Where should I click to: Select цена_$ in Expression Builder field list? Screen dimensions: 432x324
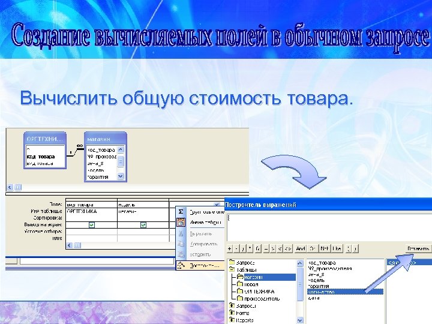point(316,274)
